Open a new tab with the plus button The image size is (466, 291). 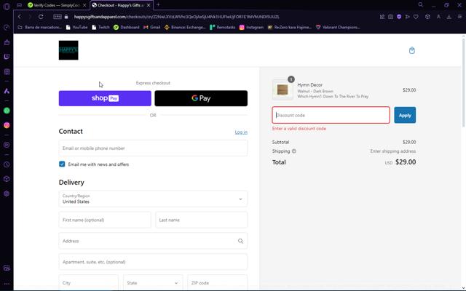pyautogui.click(x=158, y=5)
